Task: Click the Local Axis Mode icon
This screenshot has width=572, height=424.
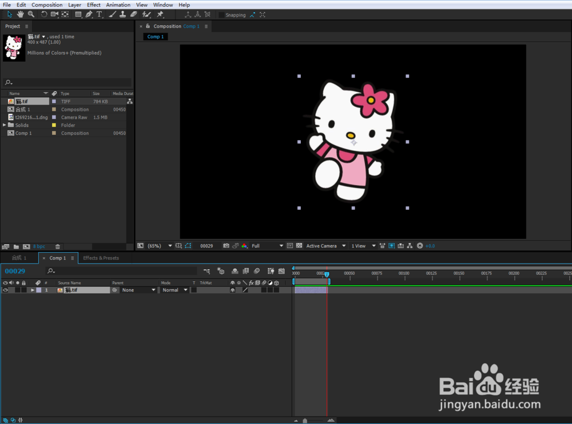Action: (188, 15)
